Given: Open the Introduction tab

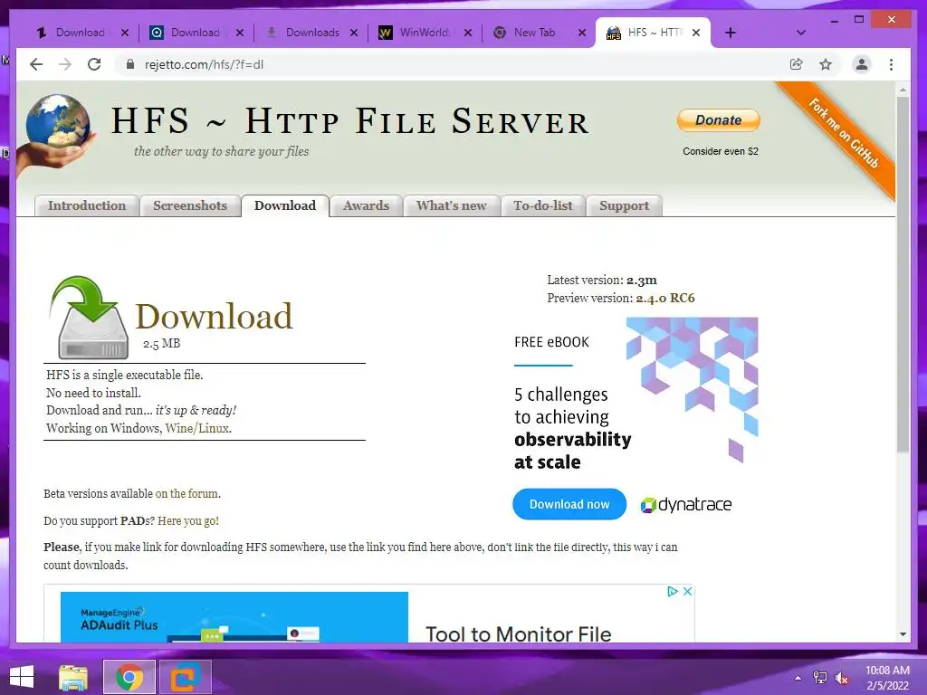Looking at the screenshot, I should click(87, 205).
